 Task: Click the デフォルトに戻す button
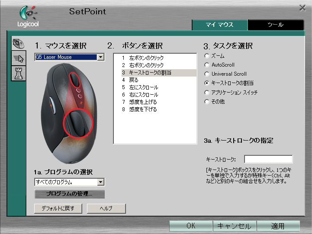click(x=58, y=208)
